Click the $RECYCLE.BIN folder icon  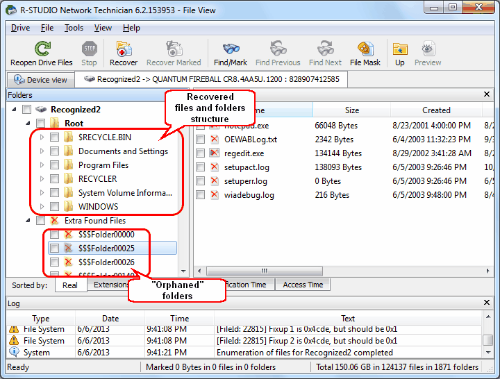point(69,137)
